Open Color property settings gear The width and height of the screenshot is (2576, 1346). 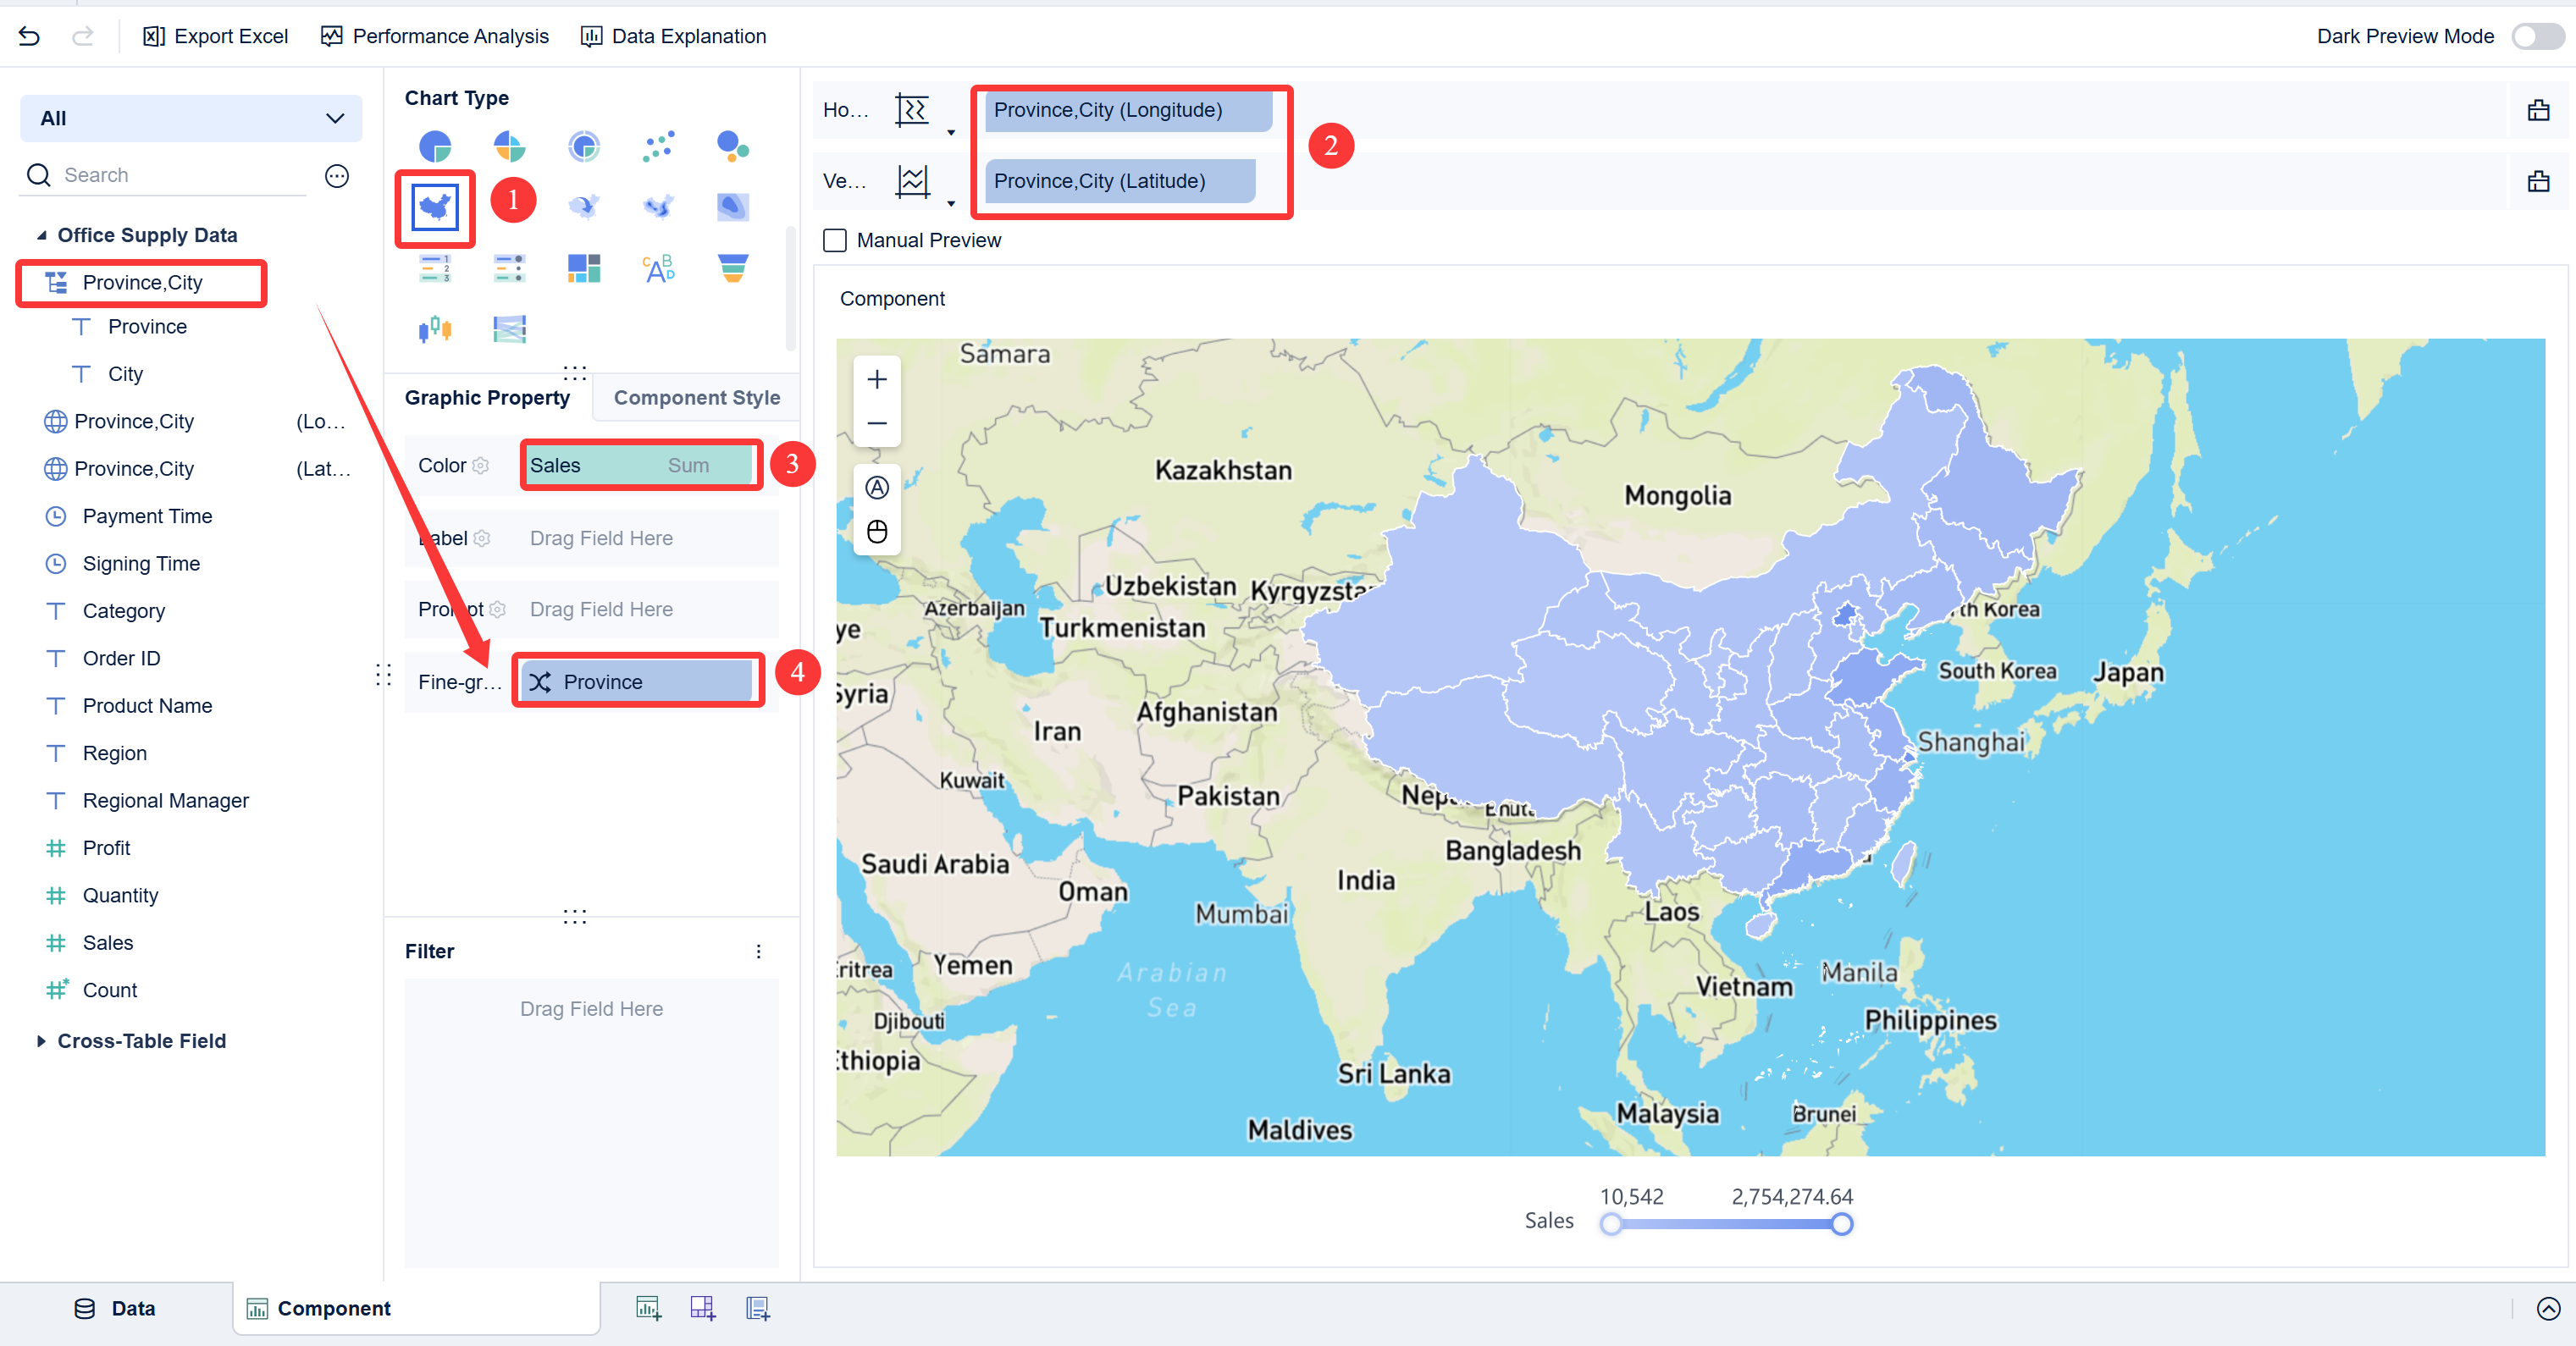481,466
